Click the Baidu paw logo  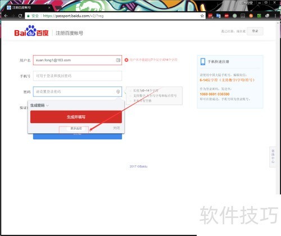31,31
